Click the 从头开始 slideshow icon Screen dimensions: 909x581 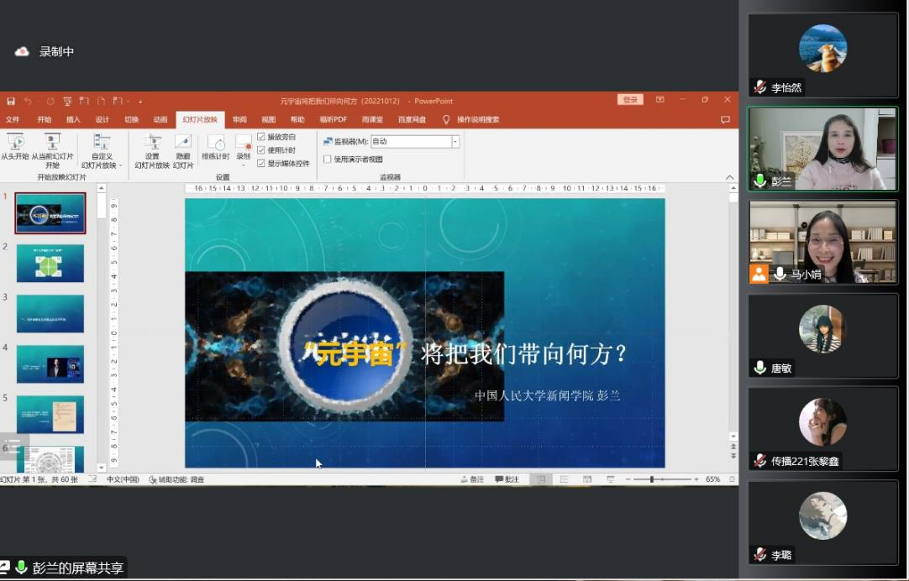point(15,142)
